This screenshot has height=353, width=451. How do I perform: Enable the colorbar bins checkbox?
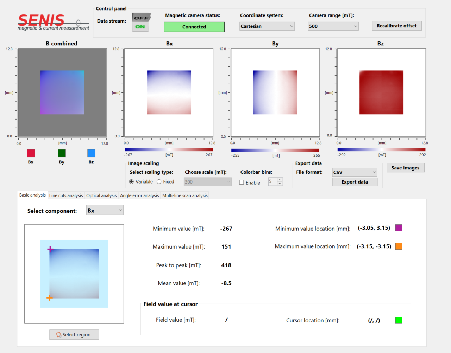[242, 182]
